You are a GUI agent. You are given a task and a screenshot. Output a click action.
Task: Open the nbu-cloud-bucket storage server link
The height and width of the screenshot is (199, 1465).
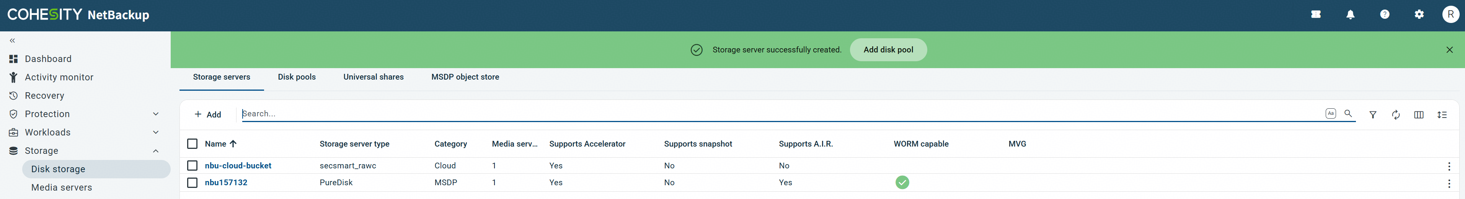click(x=238, y=165)
